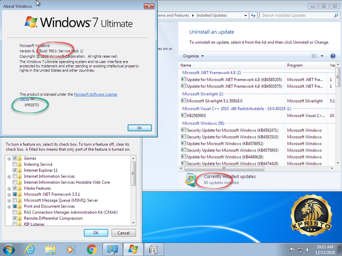This screenshot has width=342, height=256.
Task: Switch to Windows Features taskbar button
Action: (154, 249)
